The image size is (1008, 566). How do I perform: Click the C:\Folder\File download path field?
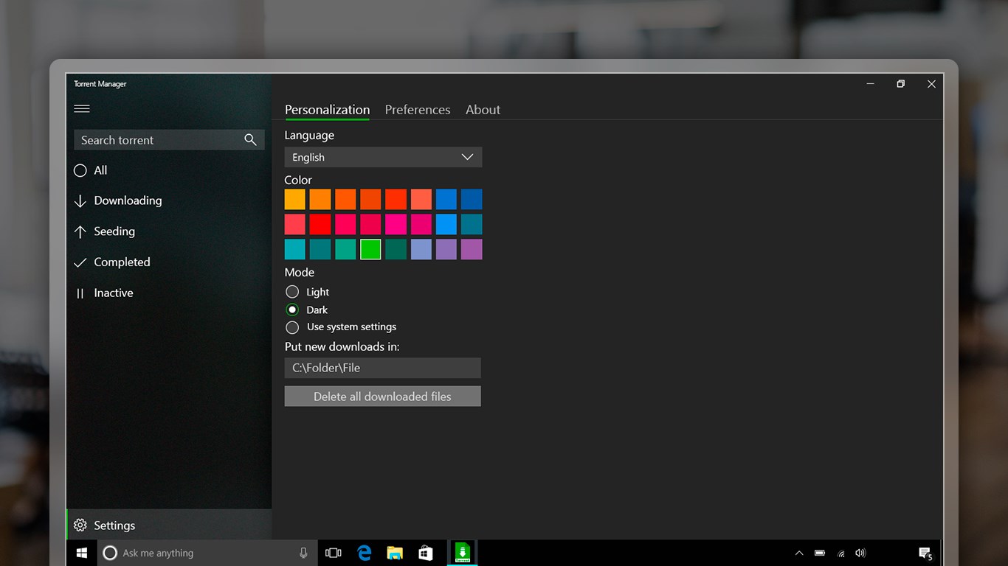point(382,368)
